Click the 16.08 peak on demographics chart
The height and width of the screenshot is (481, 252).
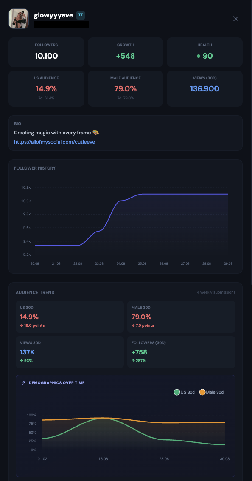104,418
